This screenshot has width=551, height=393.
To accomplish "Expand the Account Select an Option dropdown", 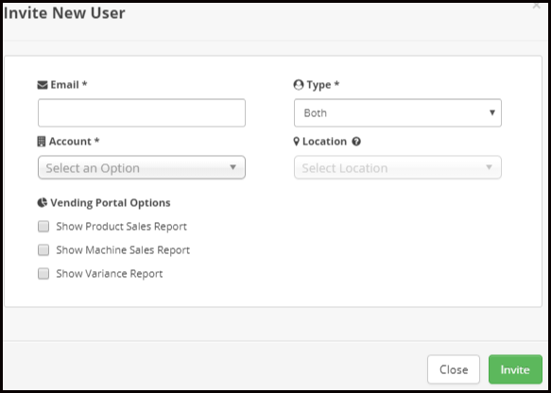I will point(142,167).
